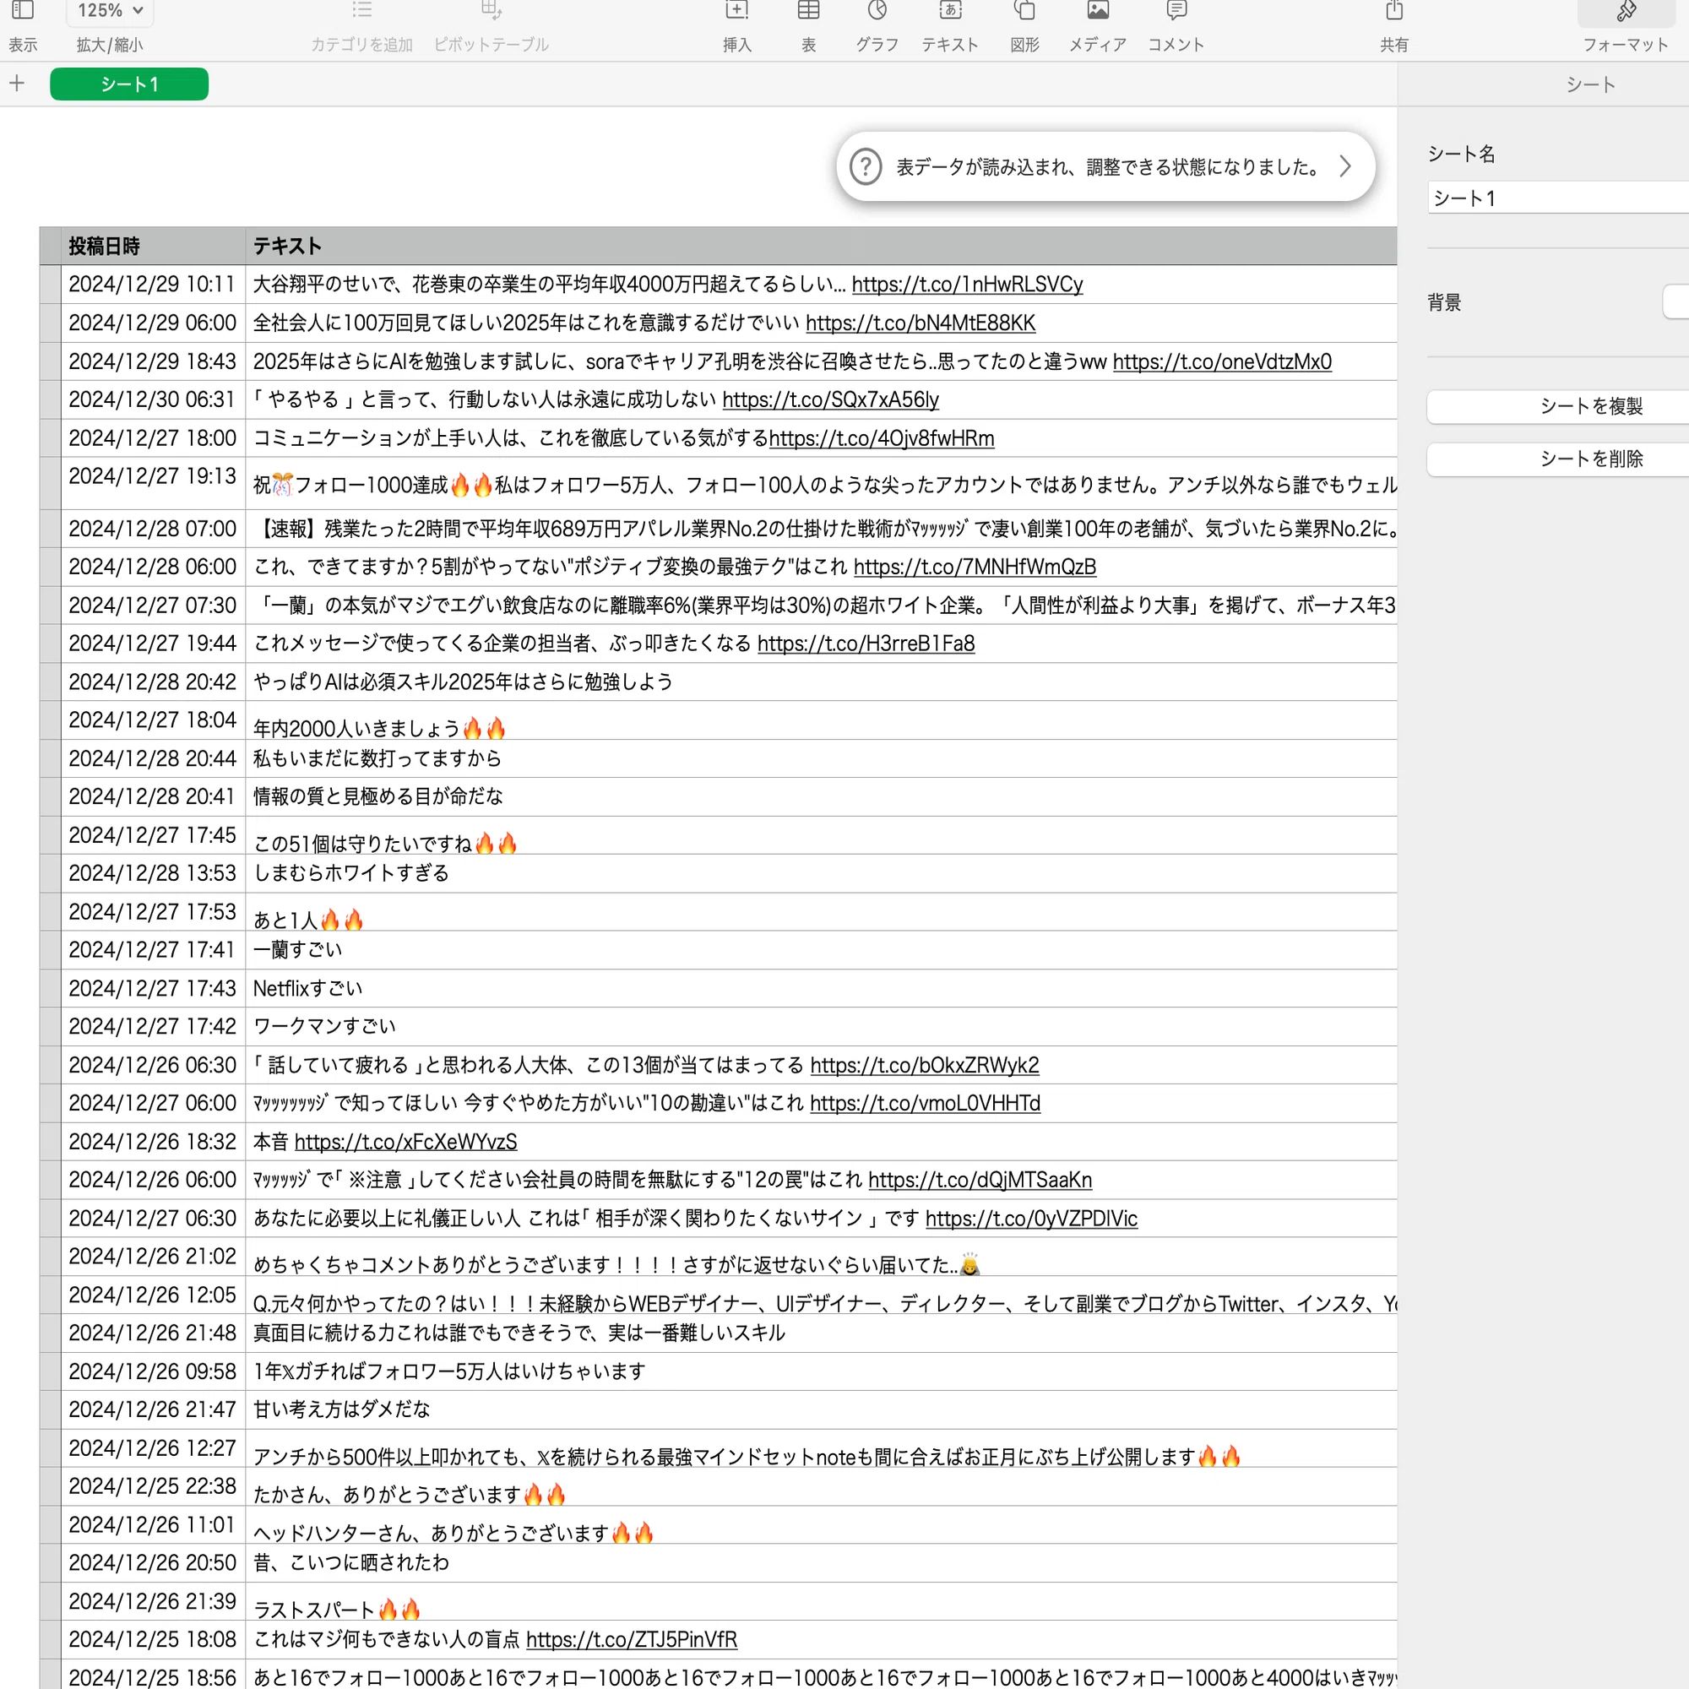Select date cell 2024/12/30 06:31
Screen dimensions: 1689x1689
(153, 399)
